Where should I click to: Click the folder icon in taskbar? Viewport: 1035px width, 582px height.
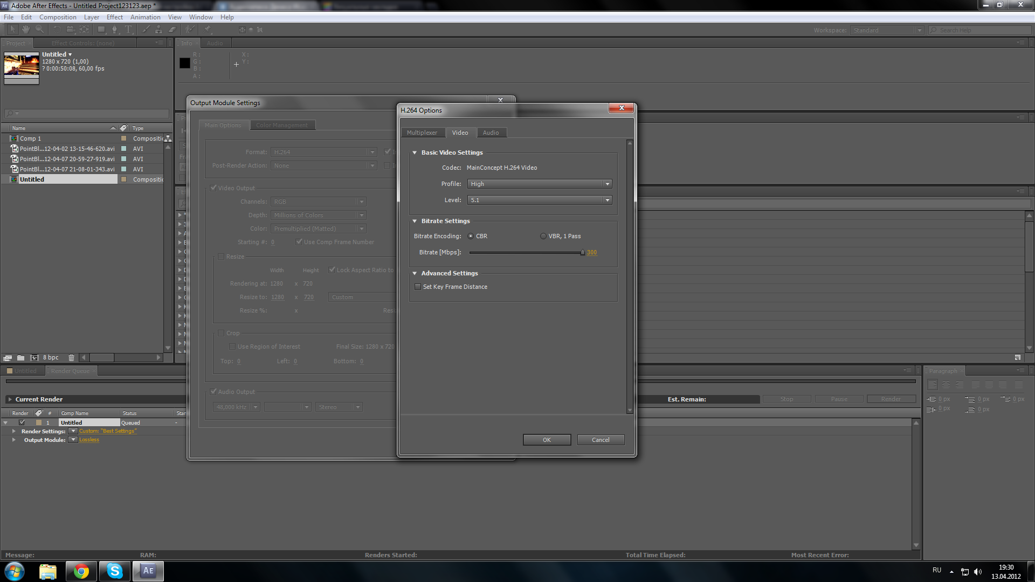[x=46, y=571]
